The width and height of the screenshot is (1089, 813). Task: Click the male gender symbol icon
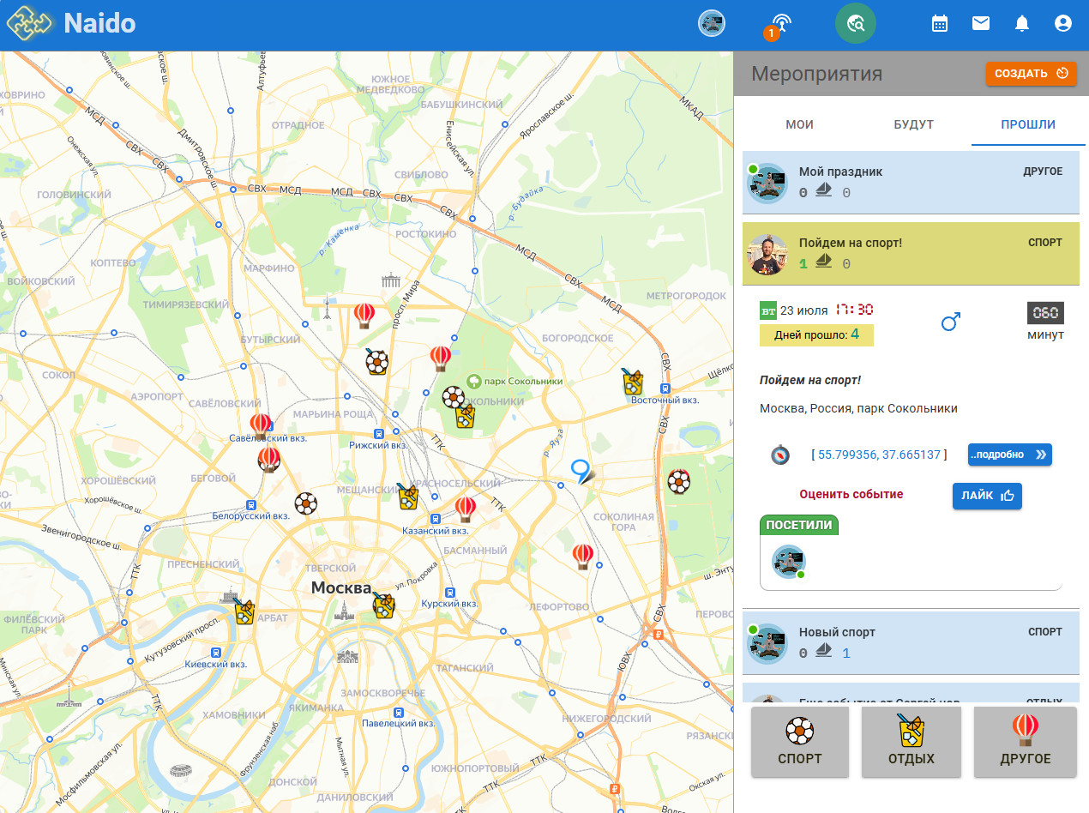pyautogui.click(x=951, y=322)
